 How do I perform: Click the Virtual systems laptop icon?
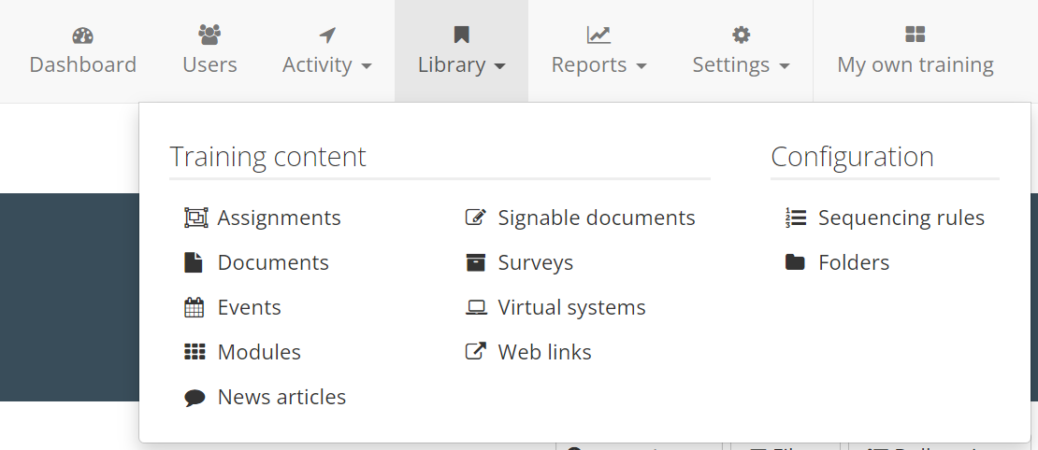pos(475,308)
